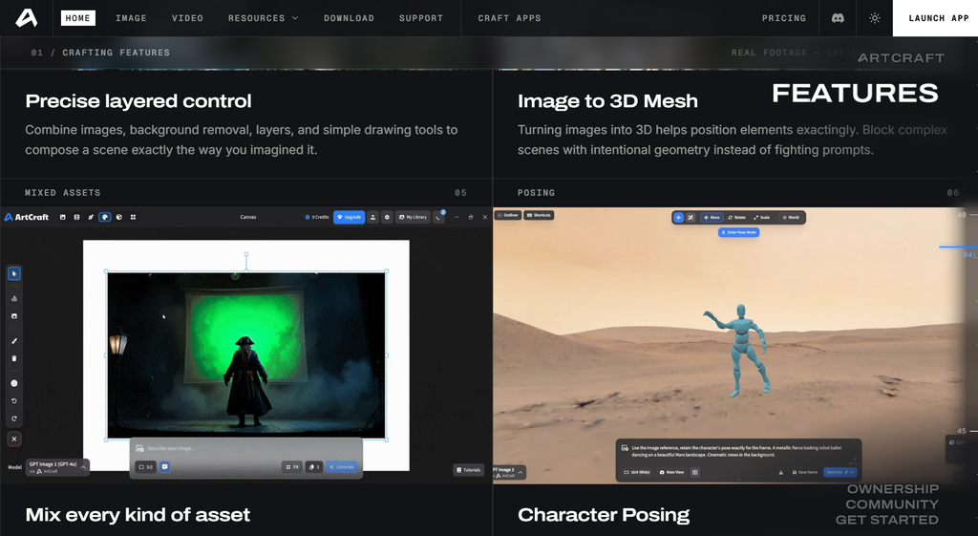Viewport: 978px width, 536px height.
Task: Open the settings gear in canvas demo
Action: pyautogui.click(x=387, y=217)
